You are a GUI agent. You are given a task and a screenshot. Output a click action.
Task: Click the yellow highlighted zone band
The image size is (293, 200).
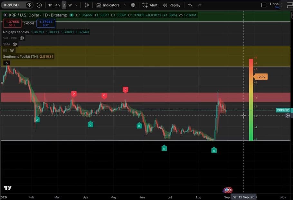[x=146, y=57]
